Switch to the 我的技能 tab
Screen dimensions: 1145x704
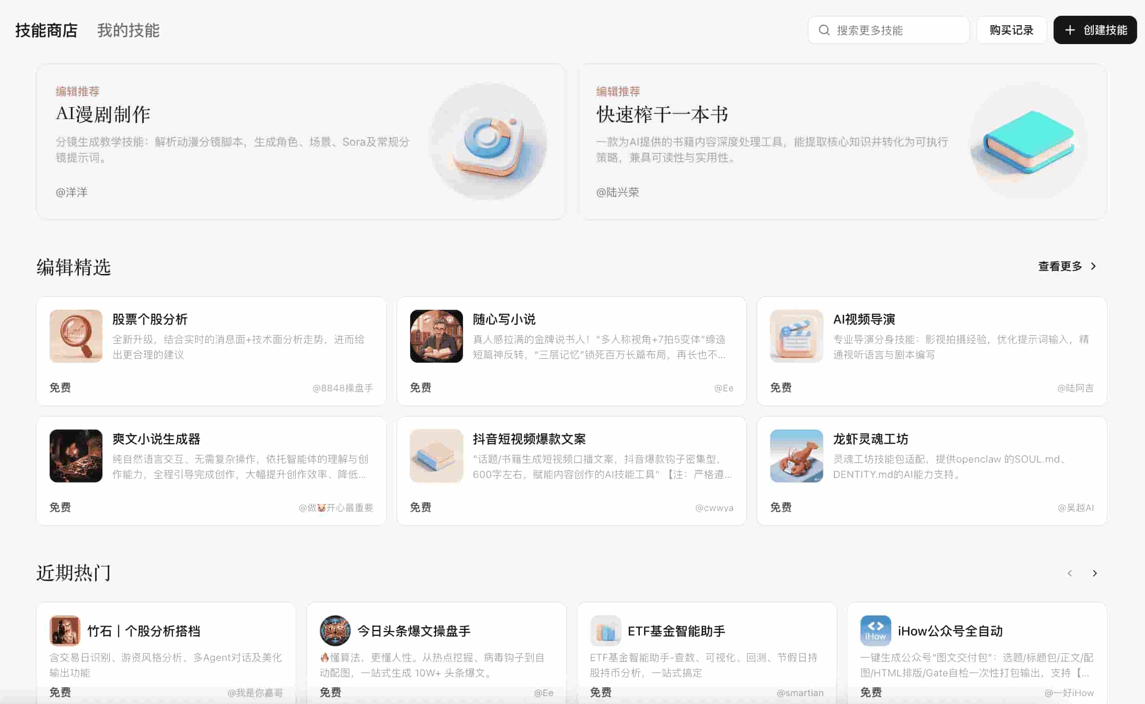pyautogui.click(x=128, y=30)
